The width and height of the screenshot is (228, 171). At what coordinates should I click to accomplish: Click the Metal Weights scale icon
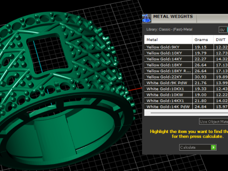(146, 19)
